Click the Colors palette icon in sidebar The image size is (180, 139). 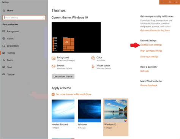click(4, 38)
